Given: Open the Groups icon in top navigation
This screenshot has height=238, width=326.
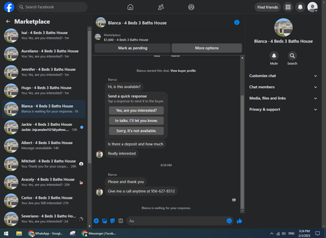Looking at the screenshot, I should click(x=191, y=7).
